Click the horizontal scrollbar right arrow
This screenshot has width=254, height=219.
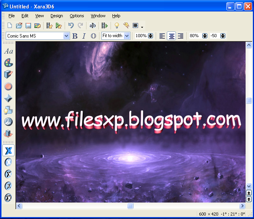[243, 206]
